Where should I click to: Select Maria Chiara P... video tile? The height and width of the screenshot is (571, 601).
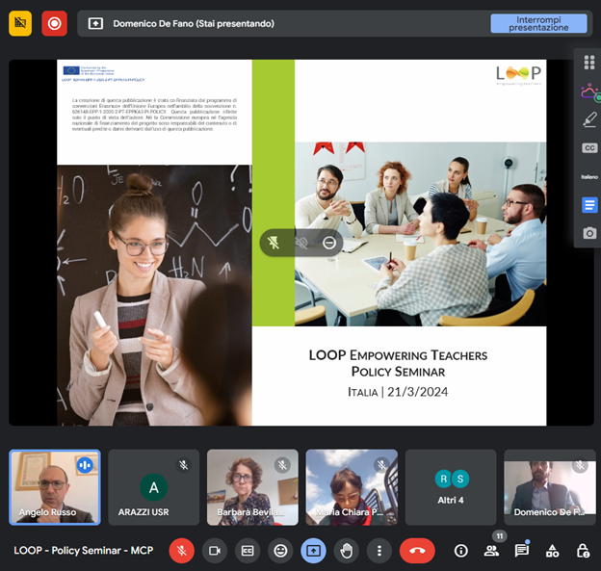click(x=352, y=487)
